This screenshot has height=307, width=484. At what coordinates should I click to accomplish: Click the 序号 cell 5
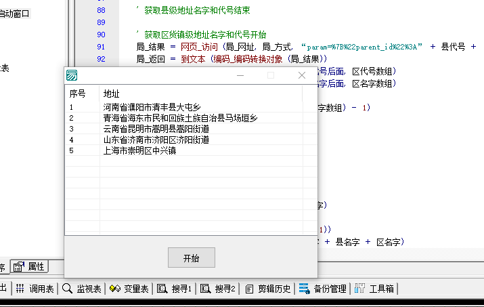tap(71, 151)
